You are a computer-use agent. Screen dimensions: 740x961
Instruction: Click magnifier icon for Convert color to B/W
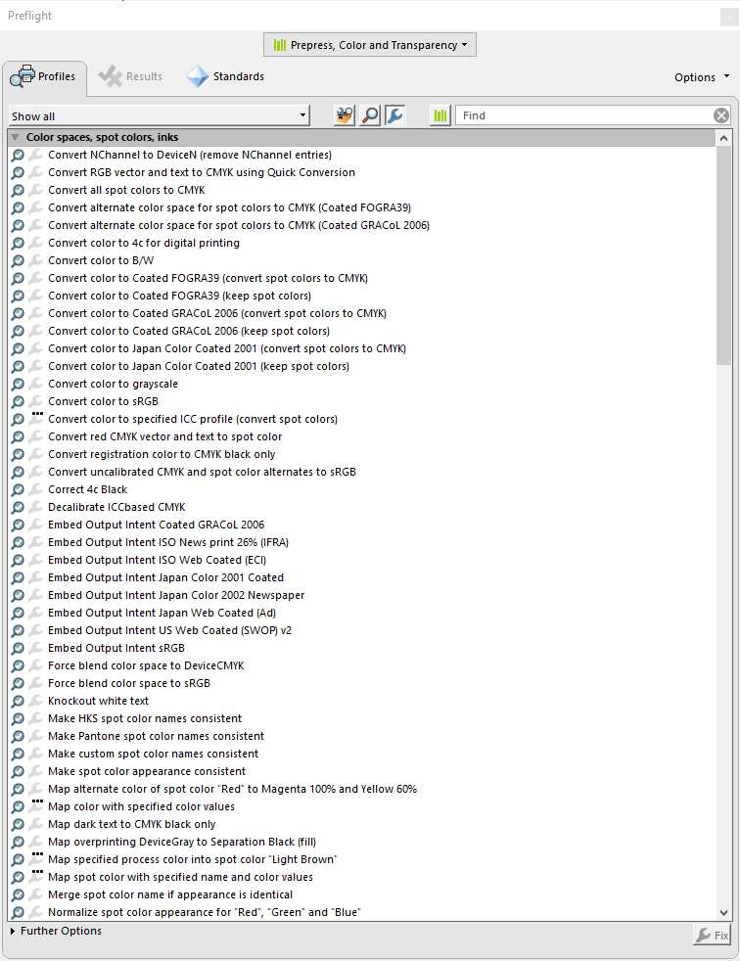click(18, 260)
